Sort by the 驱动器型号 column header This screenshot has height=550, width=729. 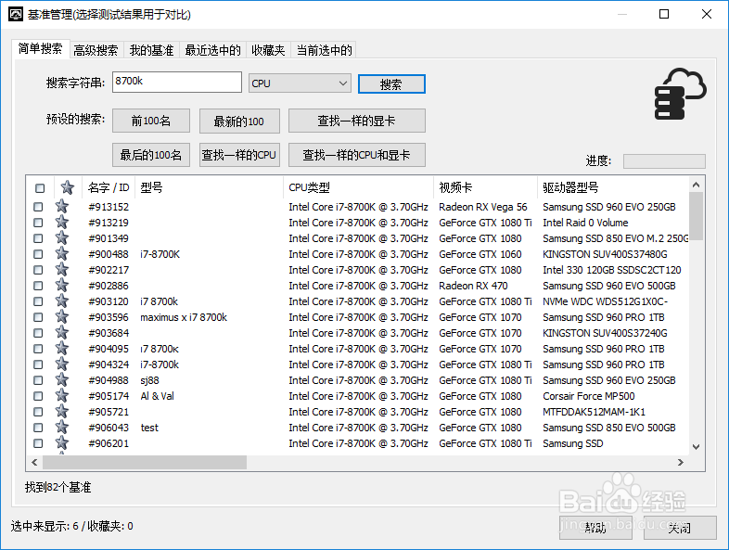click(613, 188)
